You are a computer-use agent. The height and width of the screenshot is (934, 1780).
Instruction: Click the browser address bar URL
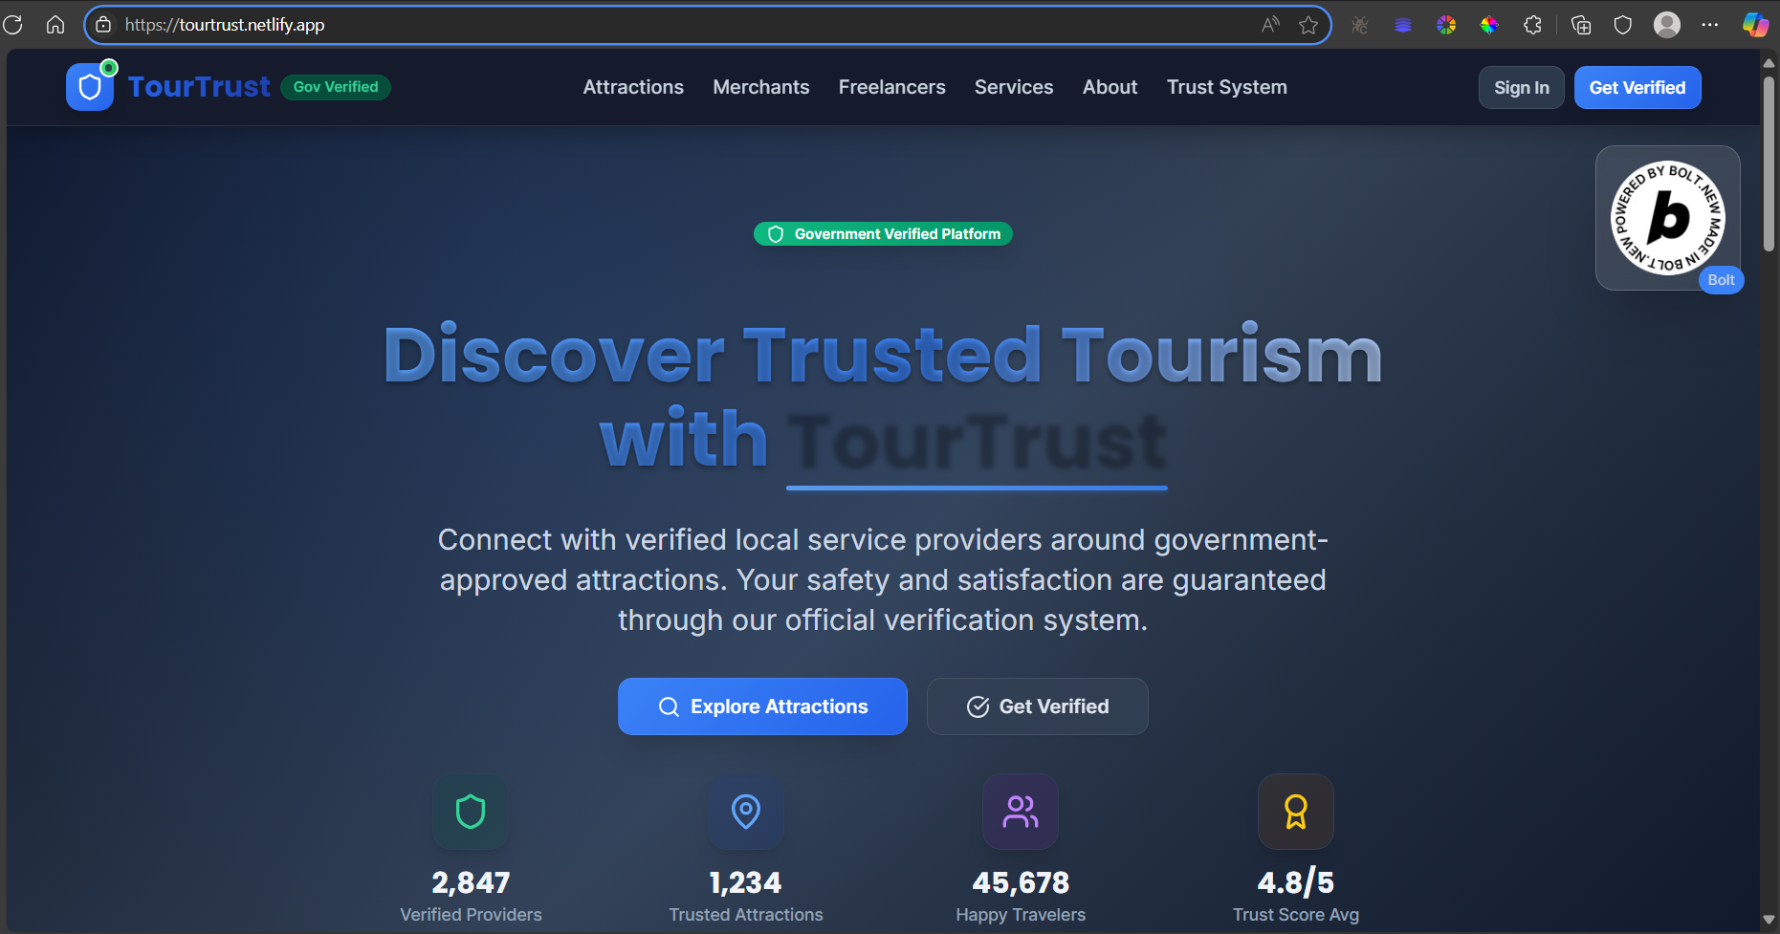[225, 25]
